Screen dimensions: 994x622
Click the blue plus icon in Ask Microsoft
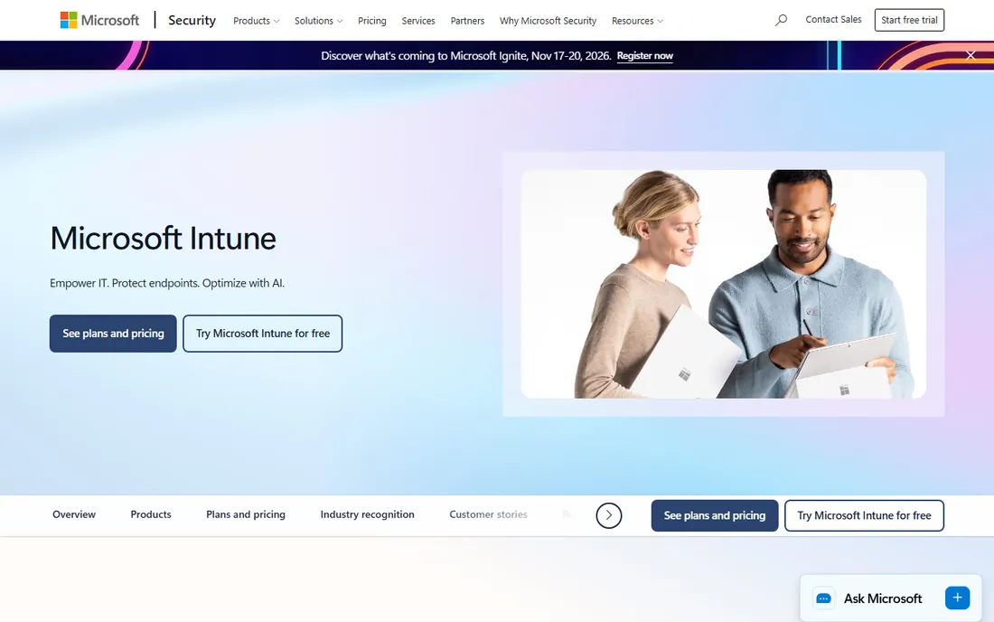[957, 598]
